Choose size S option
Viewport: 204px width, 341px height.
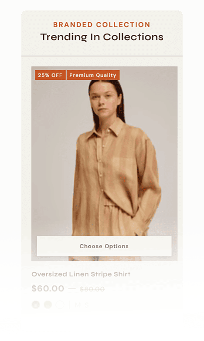[87, 305]
